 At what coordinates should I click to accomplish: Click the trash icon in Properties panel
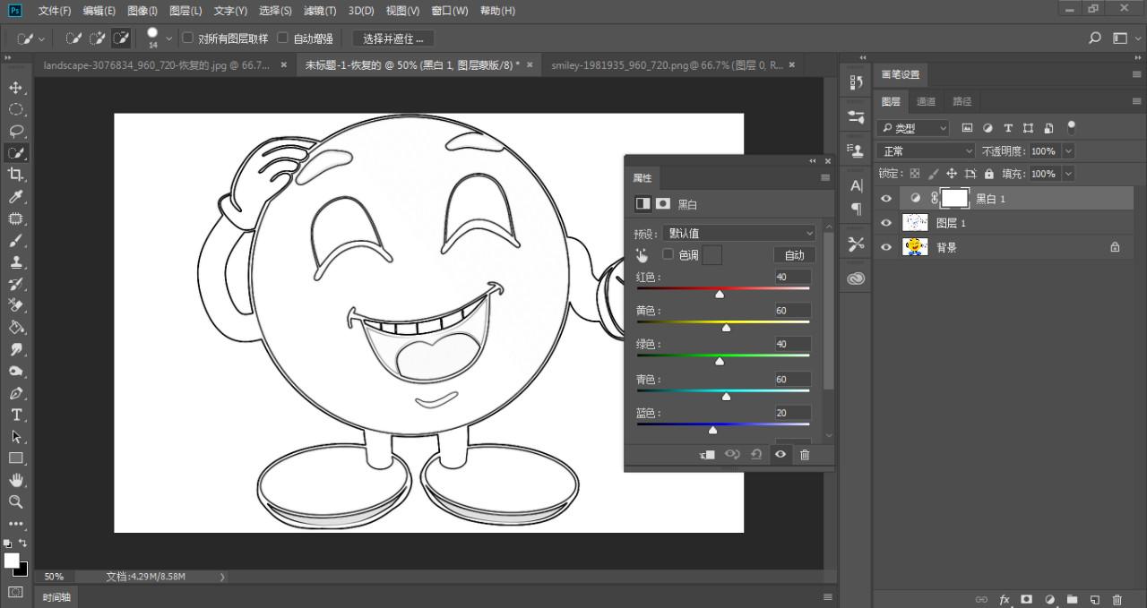coord(805,455)
